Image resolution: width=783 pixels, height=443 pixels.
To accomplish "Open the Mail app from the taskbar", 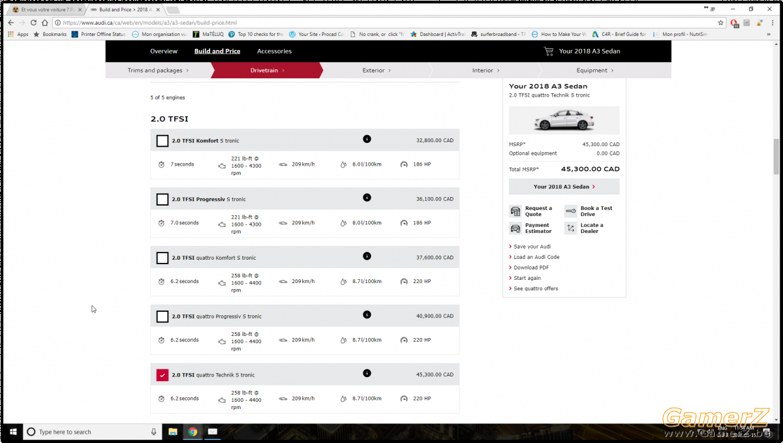I will tap(213, 432).
